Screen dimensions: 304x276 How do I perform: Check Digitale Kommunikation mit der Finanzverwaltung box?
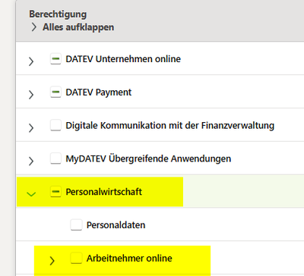pos(55,125)
